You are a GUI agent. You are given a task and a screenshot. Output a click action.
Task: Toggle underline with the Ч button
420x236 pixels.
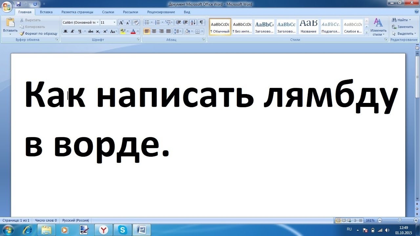80,31
